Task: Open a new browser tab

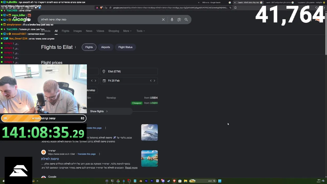Action: pos(199,3)
